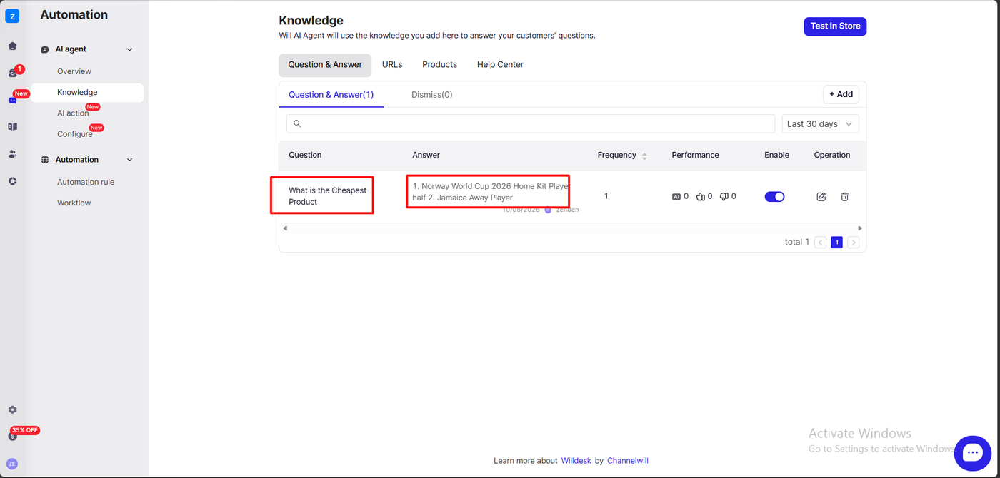Click the Frequency column header

(x=617, y=156)
